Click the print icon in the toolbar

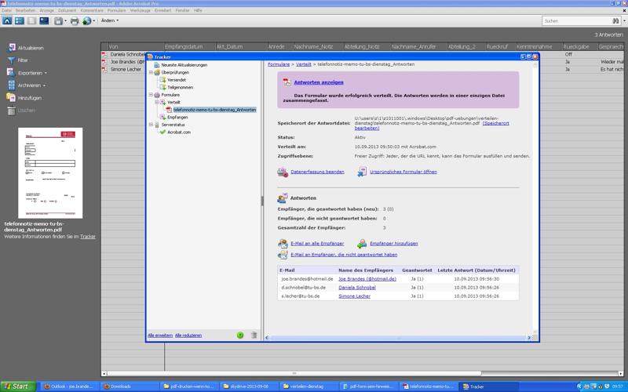[75, 21]
